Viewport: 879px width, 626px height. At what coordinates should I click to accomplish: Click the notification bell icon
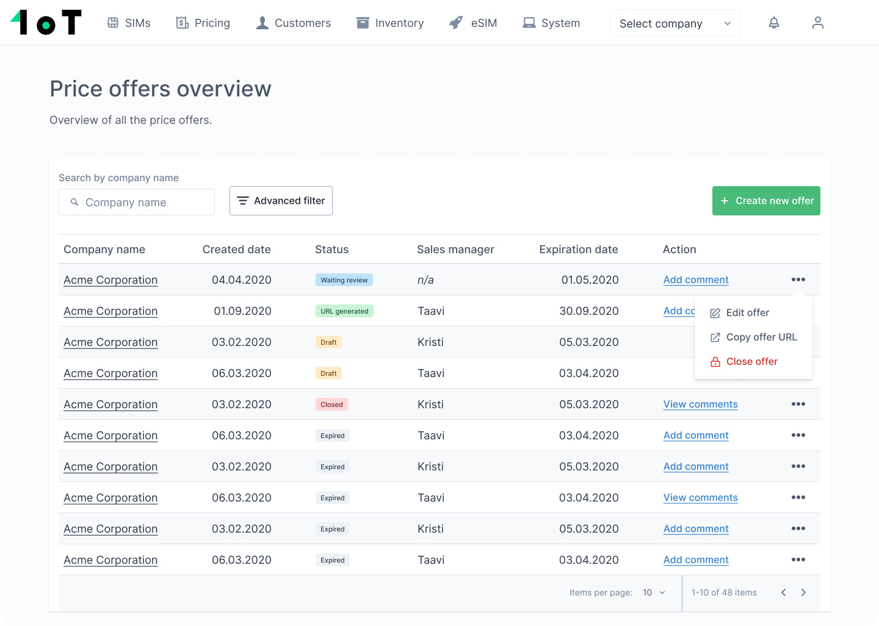pos(773,23)
